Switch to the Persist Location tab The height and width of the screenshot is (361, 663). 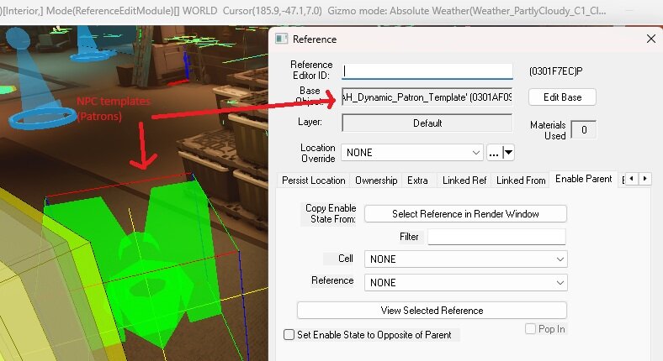(x=313, y=180)
